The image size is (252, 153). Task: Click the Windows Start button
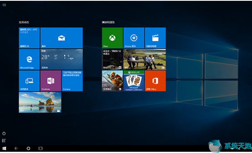click(x=4, y=148)
